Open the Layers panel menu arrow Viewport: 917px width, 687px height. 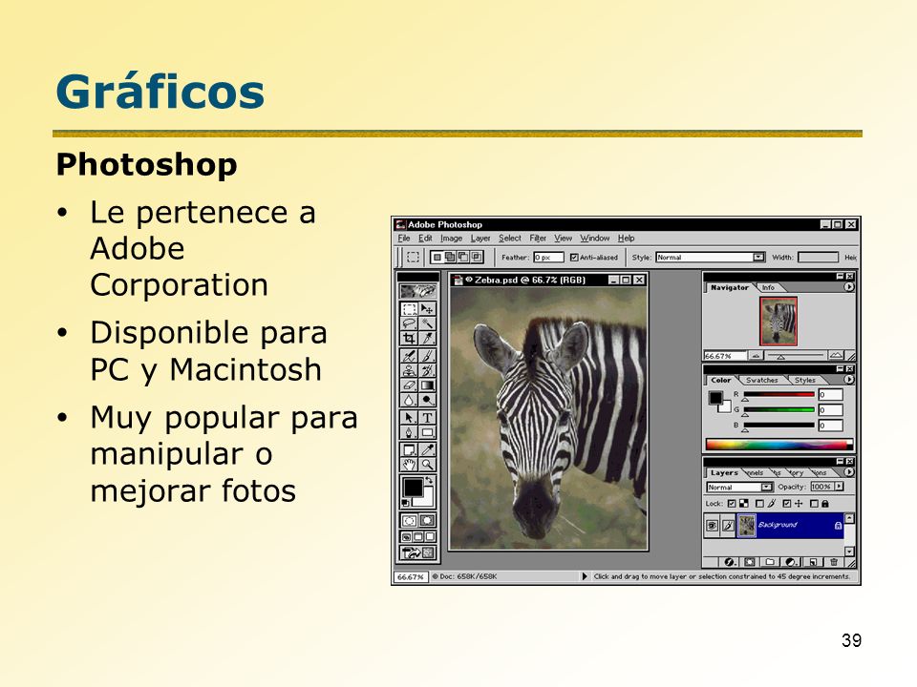coord(849,472)
